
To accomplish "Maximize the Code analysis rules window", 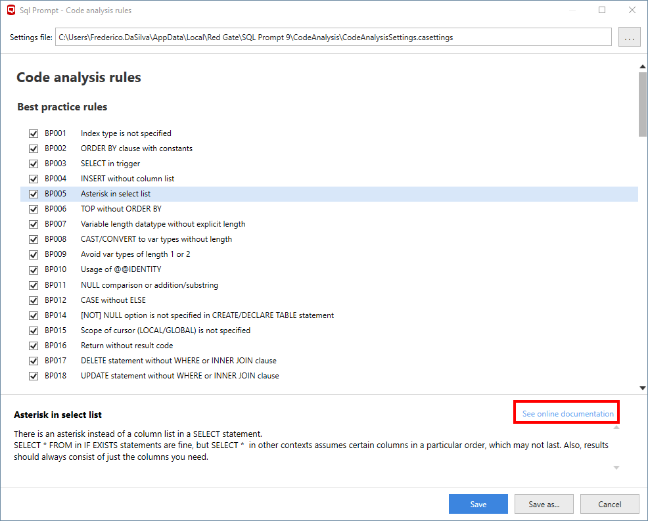I will (602, 11).
